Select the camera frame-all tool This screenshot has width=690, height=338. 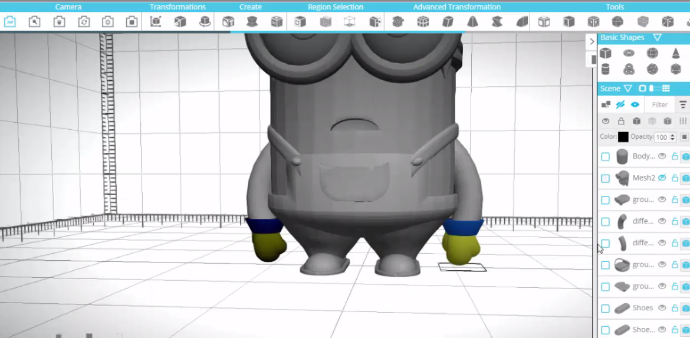132,22
